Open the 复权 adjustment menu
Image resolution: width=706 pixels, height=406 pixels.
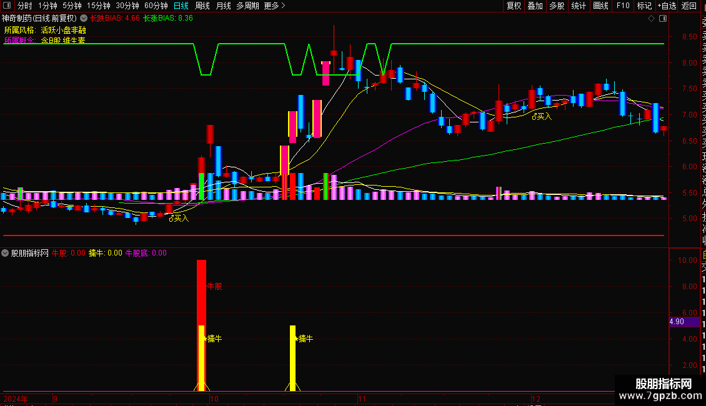(514, 6)
